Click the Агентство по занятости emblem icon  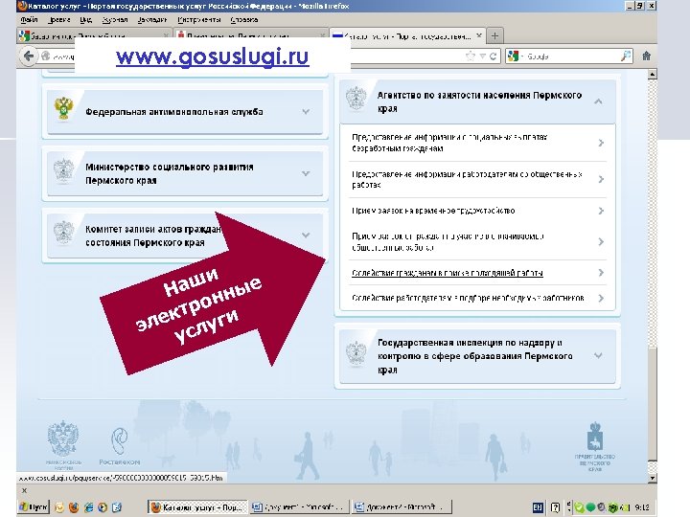[x=356, y=99]
